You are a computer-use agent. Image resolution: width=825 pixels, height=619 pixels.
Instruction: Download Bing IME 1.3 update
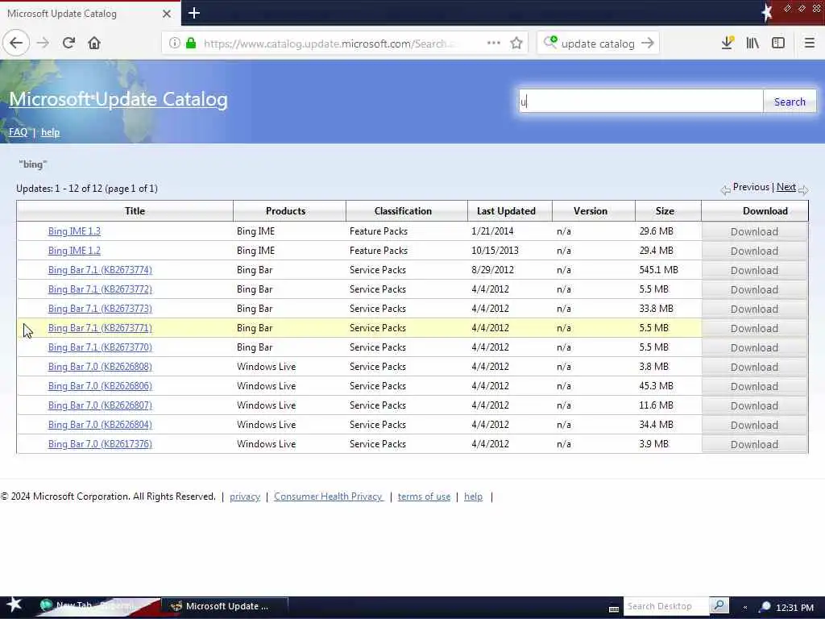(x=754, y=231)
